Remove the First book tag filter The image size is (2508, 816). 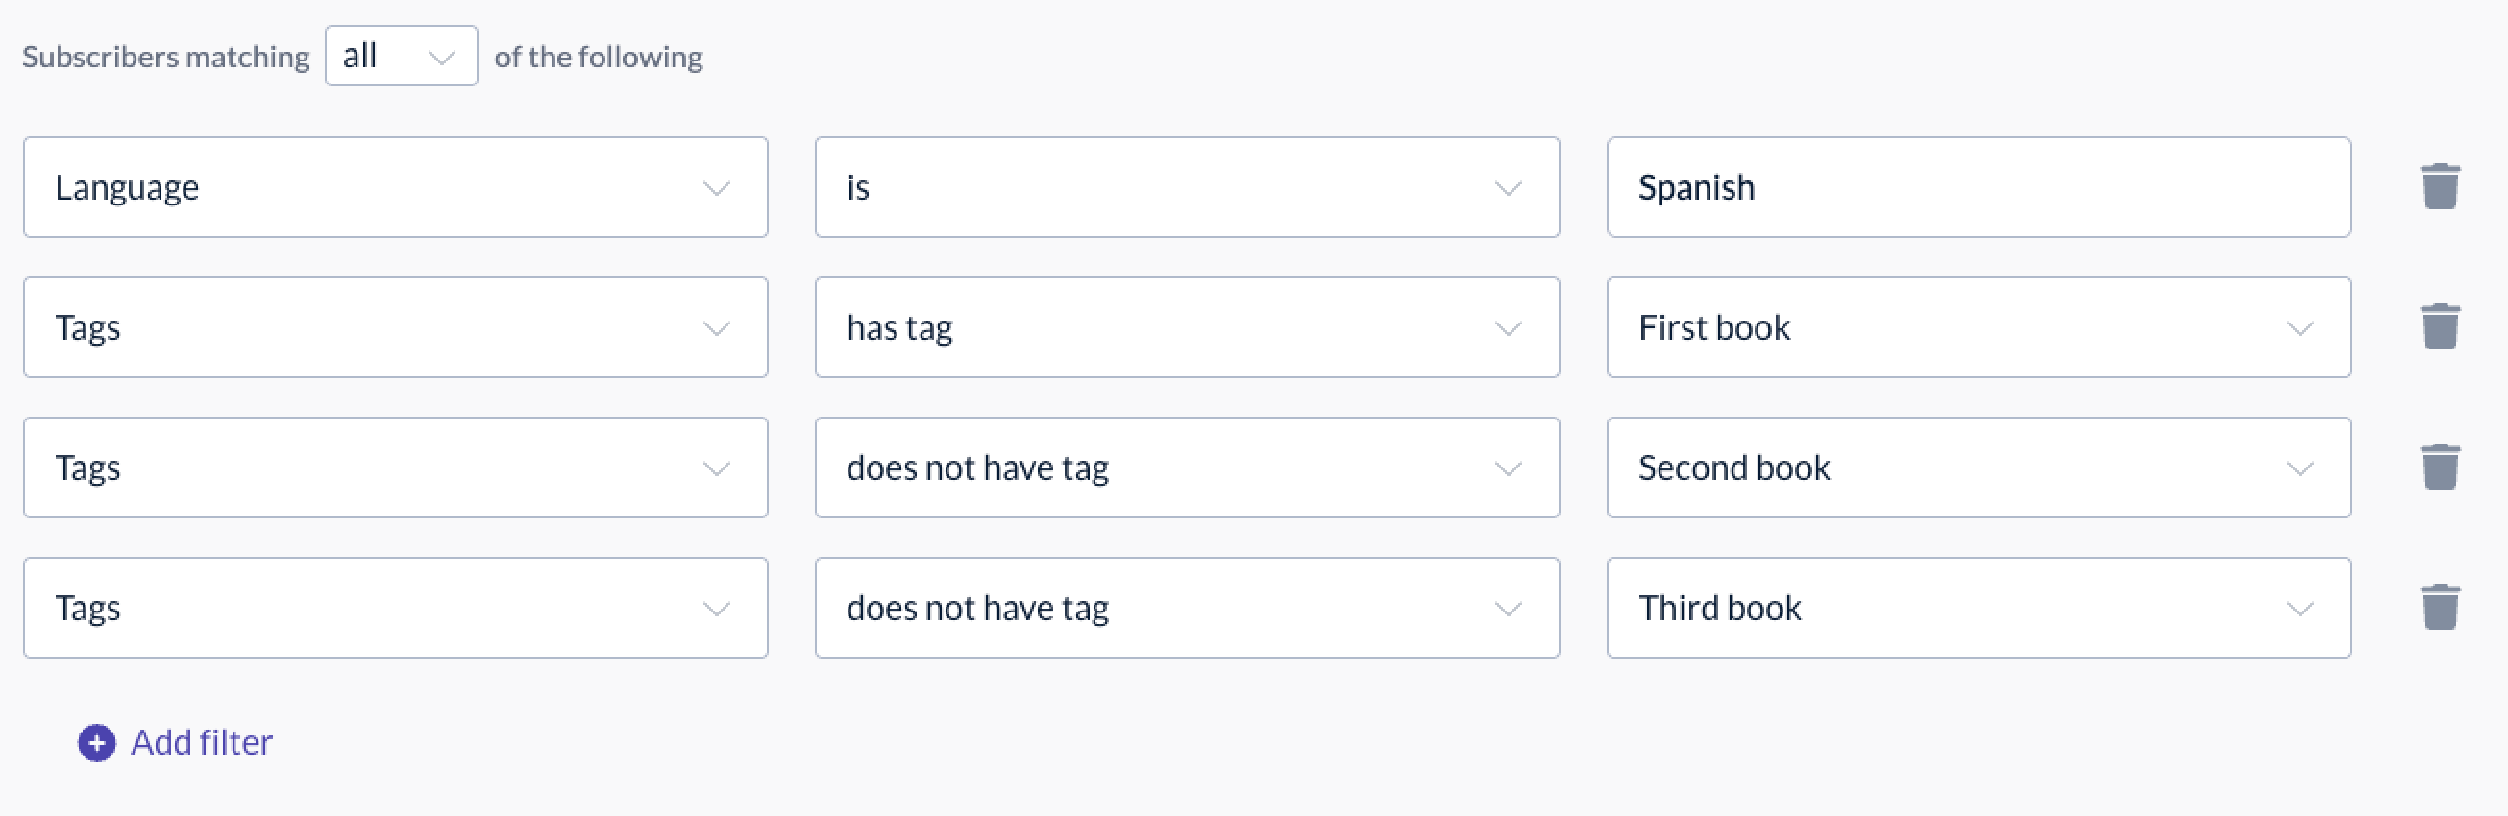tap(2440, 326)
